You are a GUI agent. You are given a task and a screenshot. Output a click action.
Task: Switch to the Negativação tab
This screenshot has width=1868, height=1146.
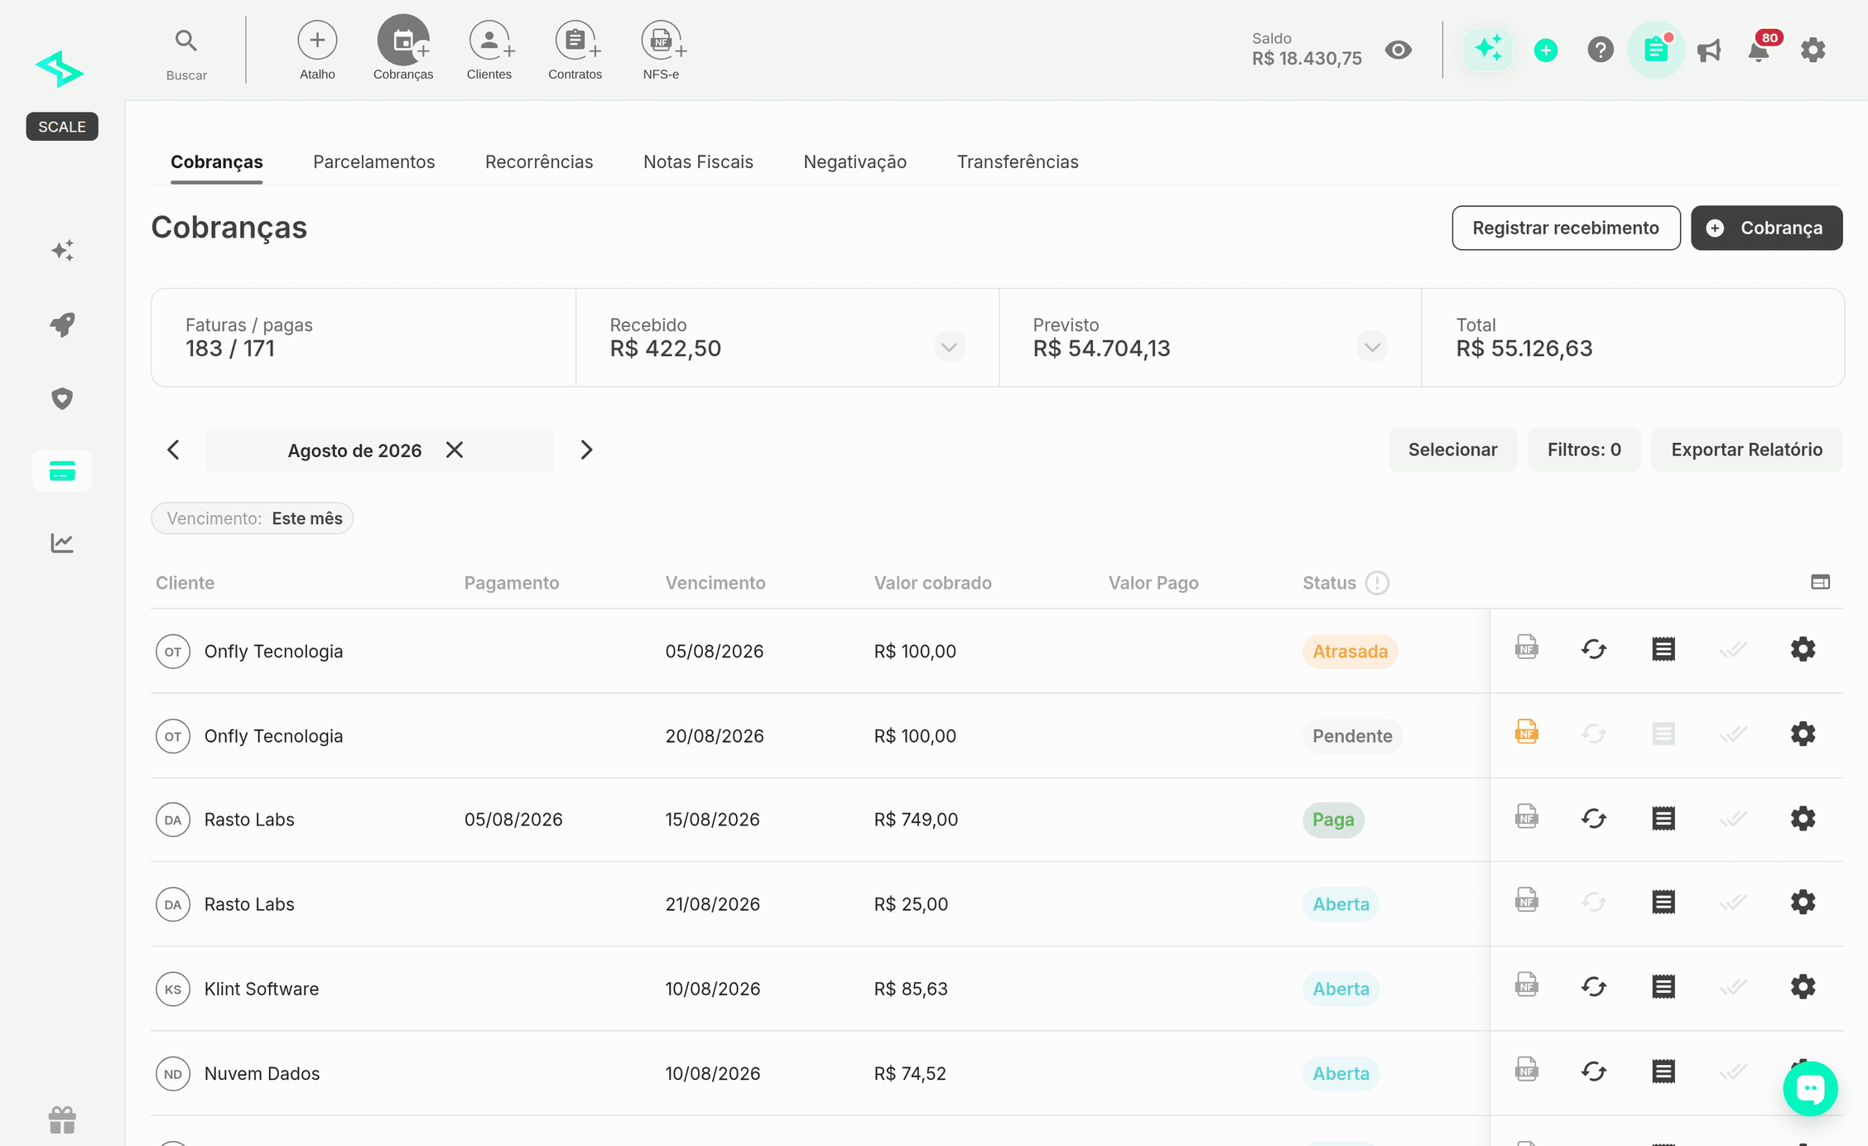[x=855, y=161]
